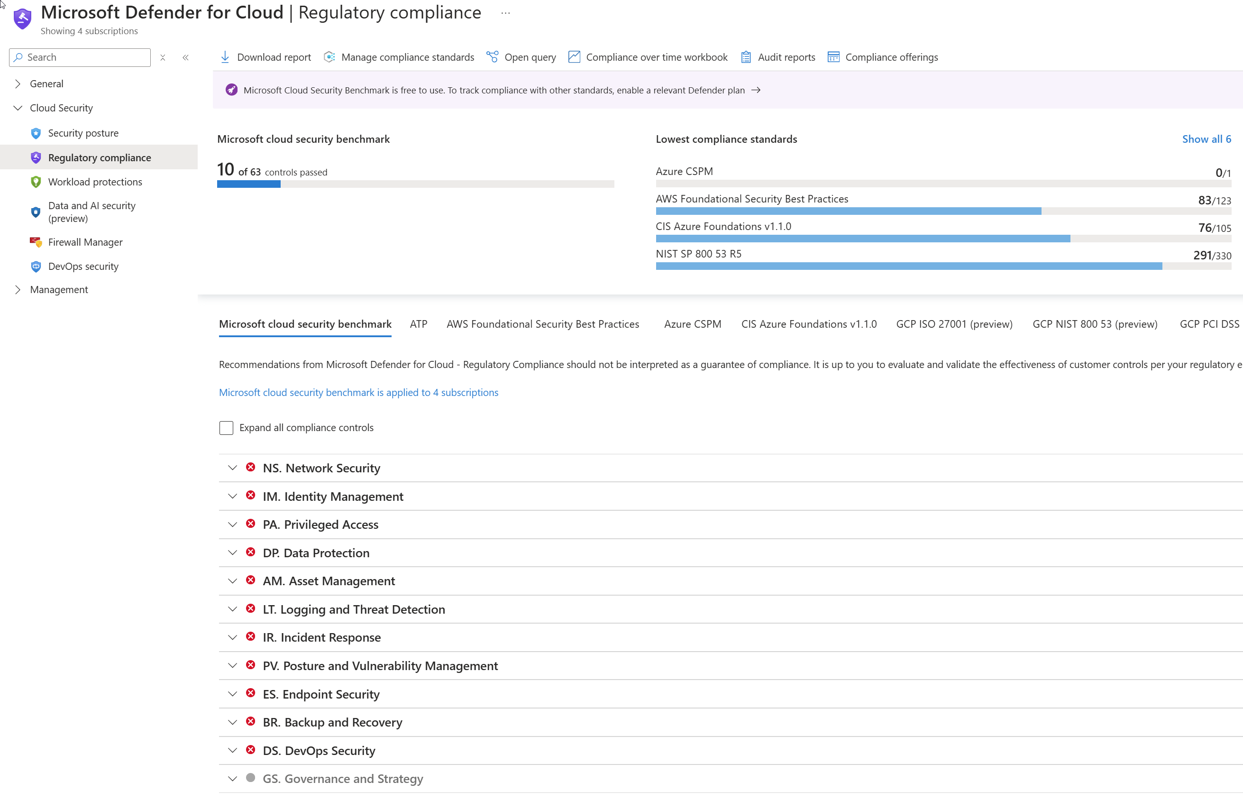Click NIST SP 800 53 R5 progress bar
This screenshot has width=1243, height=810.
coord(943,266)
